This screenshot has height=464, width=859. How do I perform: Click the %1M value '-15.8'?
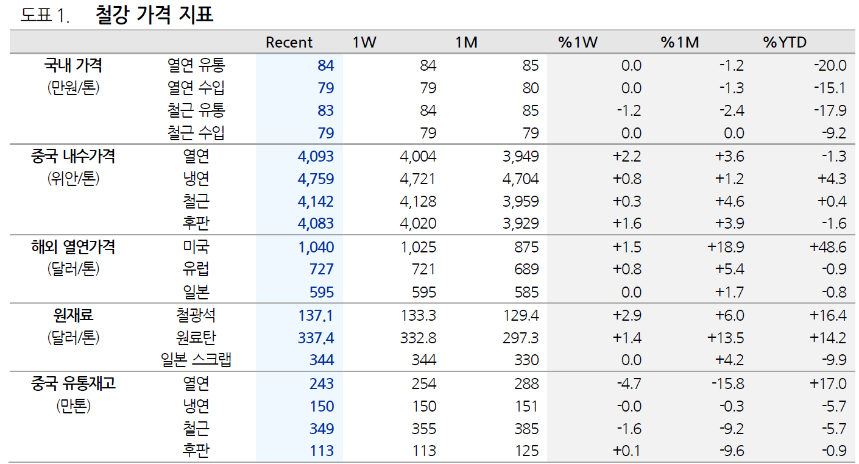pos(727,384)
